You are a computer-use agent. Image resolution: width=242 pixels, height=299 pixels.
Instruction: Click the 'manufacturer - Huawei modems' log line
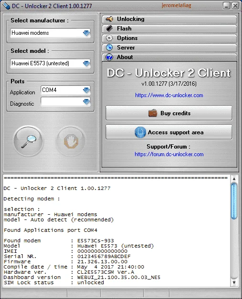click(51, 214)
